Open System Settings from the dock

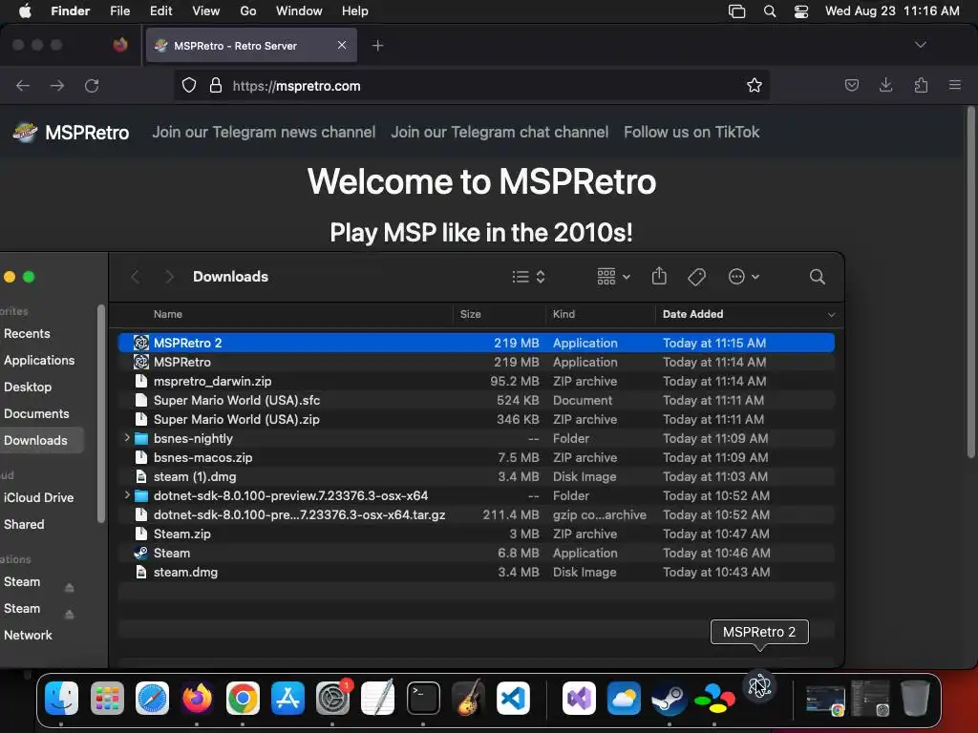(333, 698)
